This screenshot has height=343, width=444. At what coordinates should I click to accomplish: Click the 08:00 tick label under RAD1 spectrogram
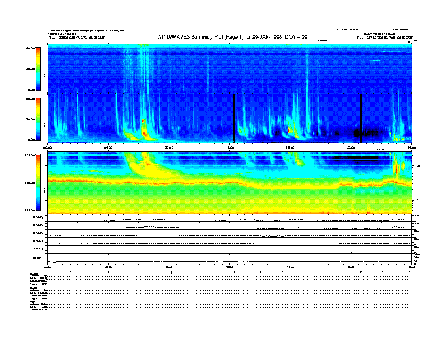169,147
